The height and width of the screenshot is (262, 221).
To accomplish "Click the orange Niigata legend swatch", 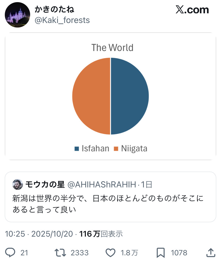I will tap(116, 149).
